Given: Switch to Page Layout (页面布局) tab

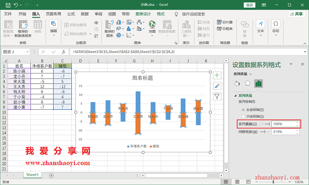Looking at the screenshot, I should tap(54, 14).
